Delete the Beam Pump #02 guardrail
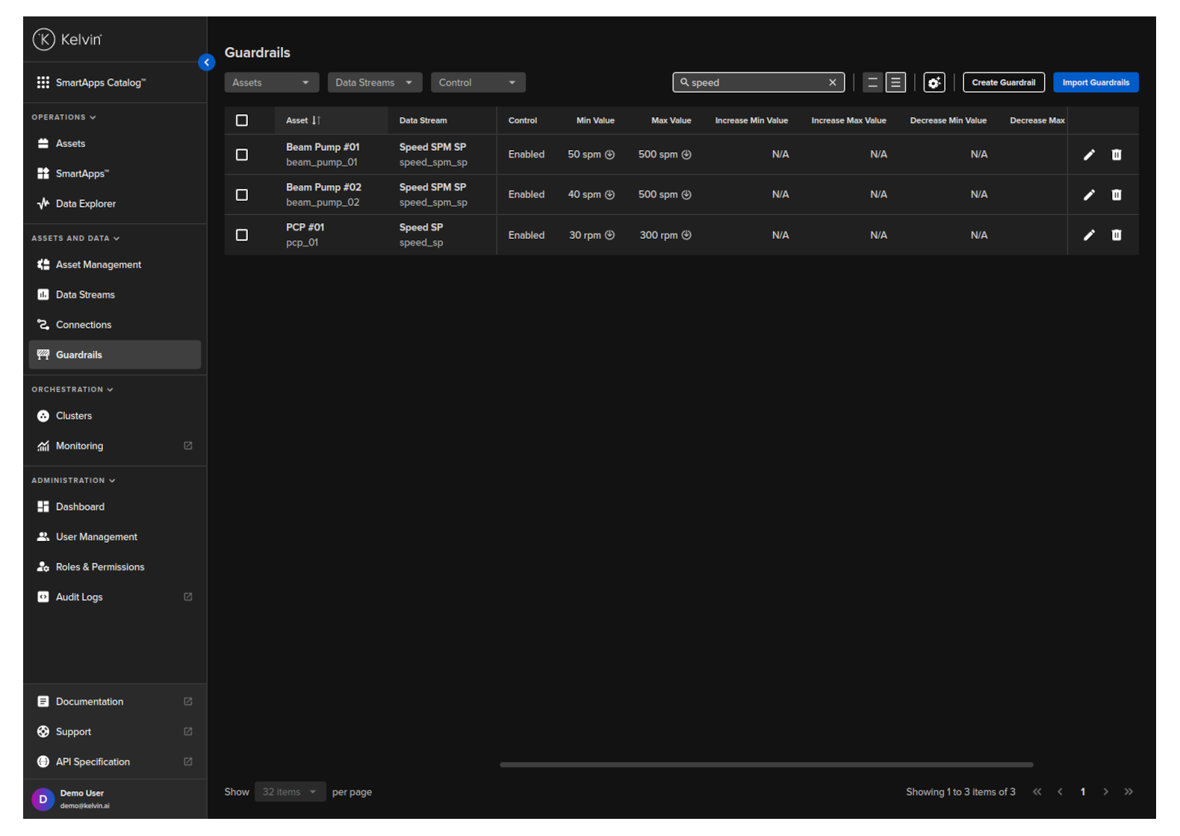Screen dimensions: 1180x836 click(x=1117, y=195)
